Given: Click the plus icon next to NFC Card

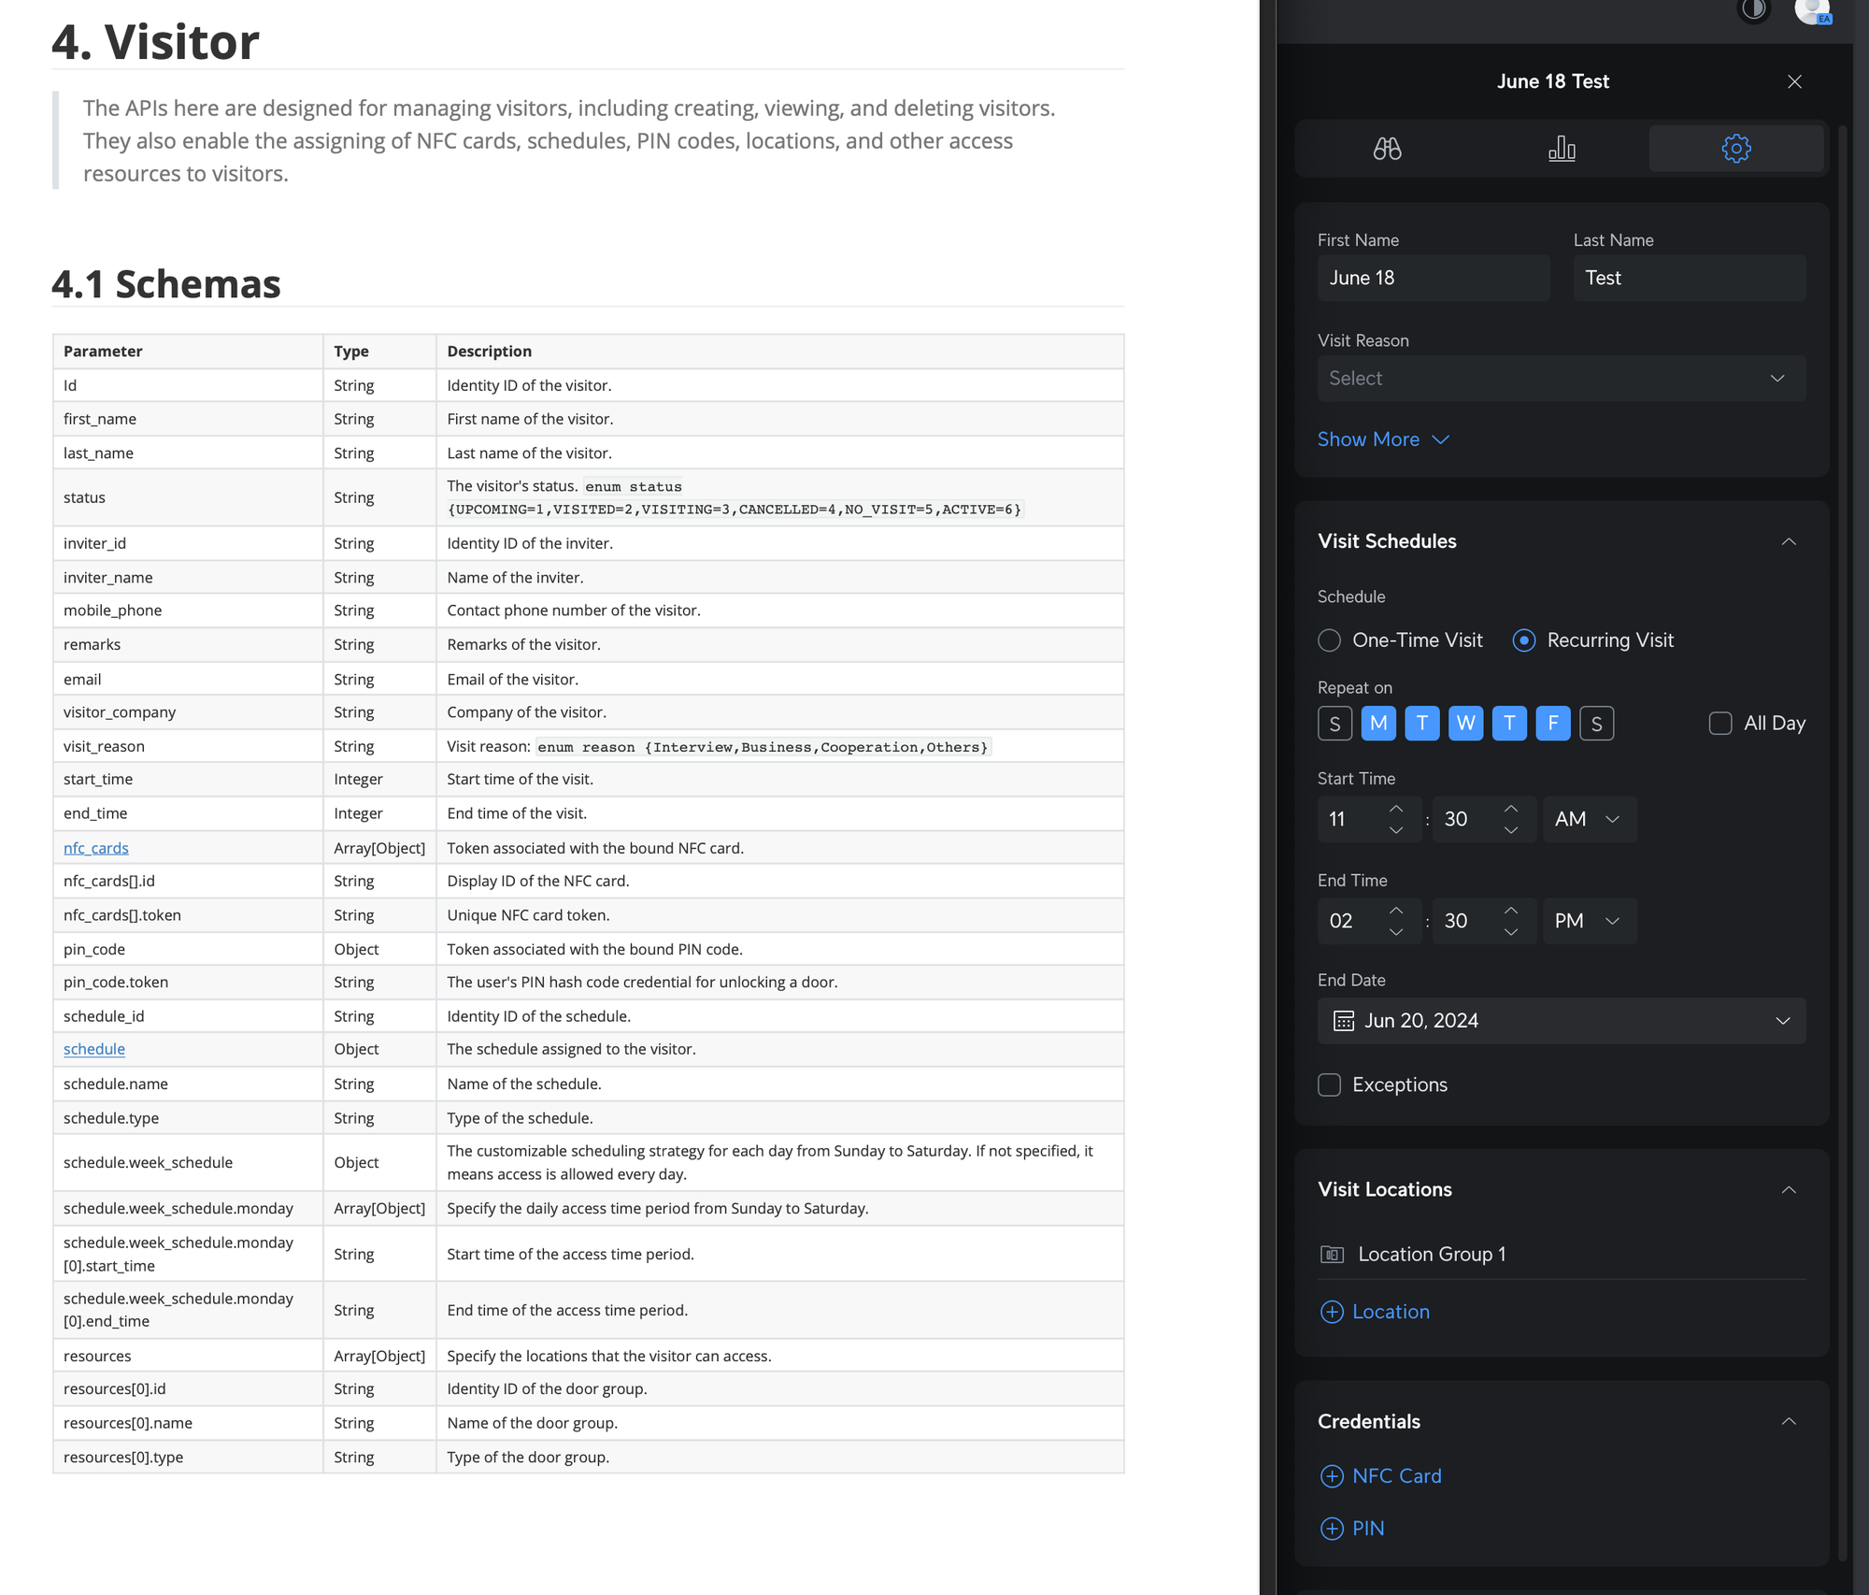Looking at the screenshot, I should (x=1332, y=1476).
